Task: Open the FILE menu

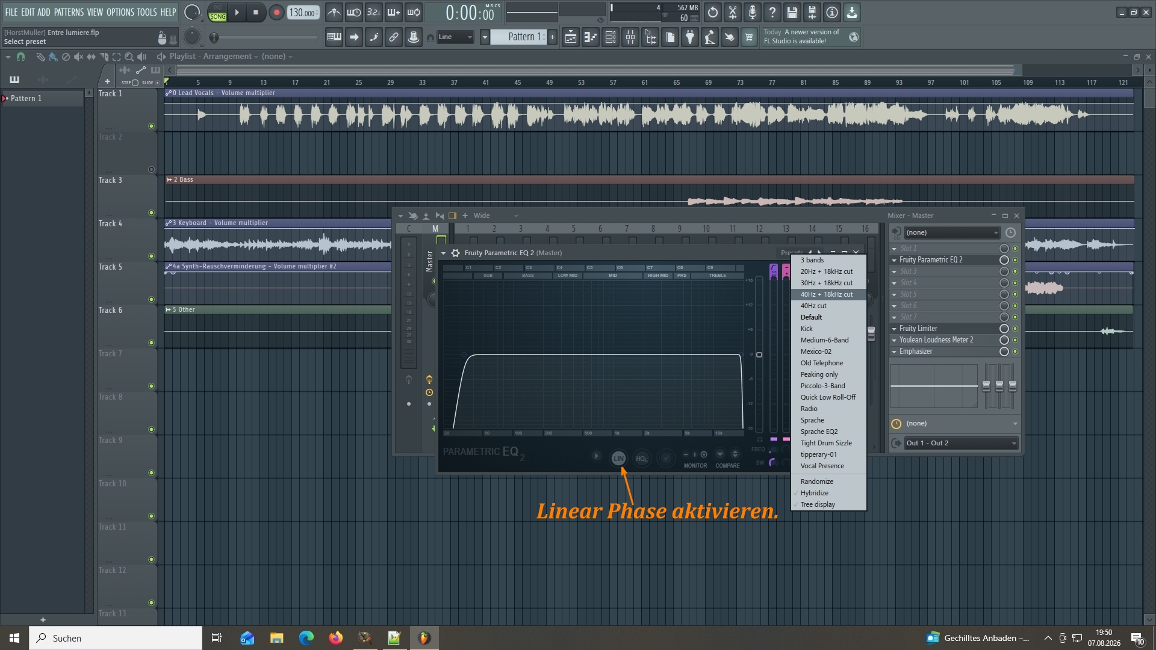Action: tap(11, 12)
